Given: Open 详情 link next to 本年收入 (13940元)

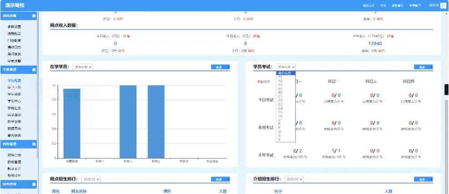Looking at the screenshot, I should [x=390, y=36].
